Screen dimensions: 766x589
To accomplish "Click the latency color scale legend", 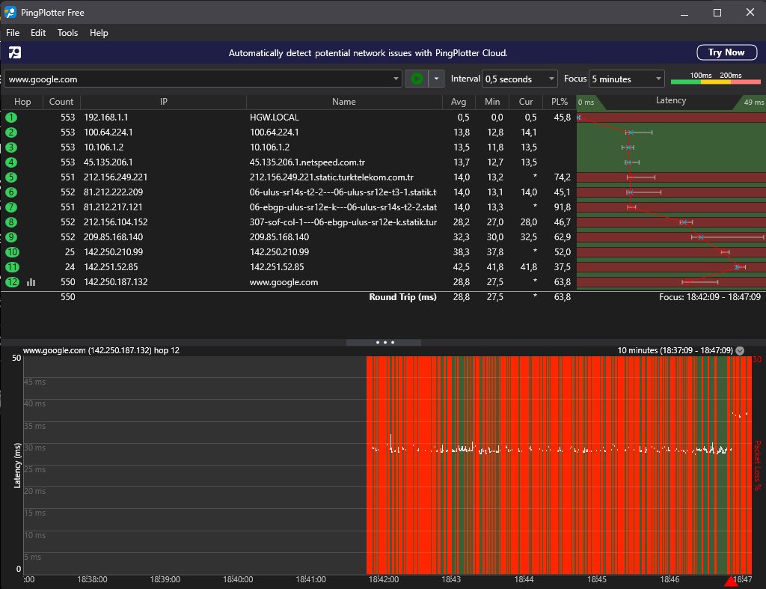I will (715, 78).
